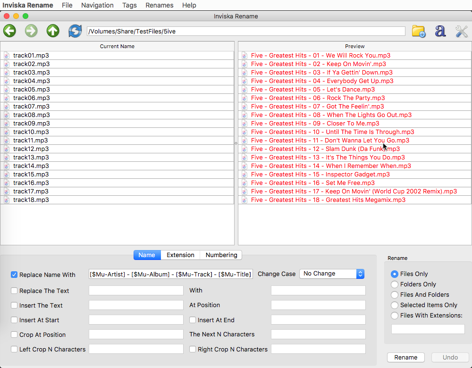Enable Replace The Text checkbox
The width and height of the screenshot is (472, 368).
[14, 290]
